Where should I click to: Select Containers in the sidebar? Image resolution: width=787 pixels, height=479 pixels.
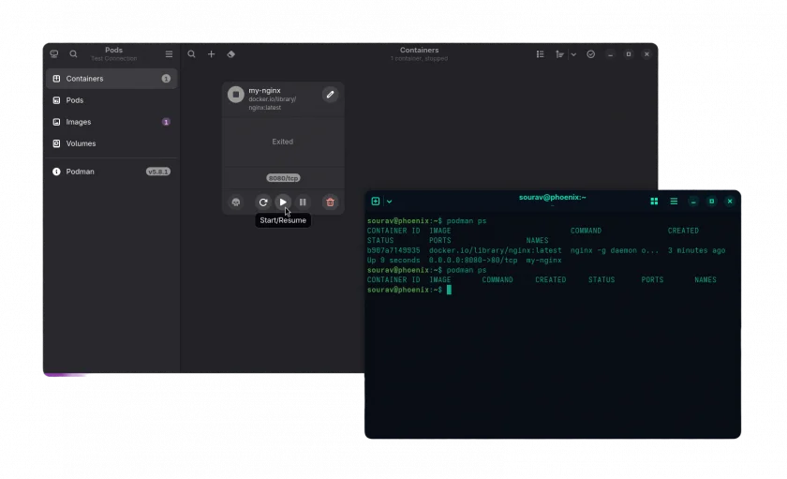111,79
